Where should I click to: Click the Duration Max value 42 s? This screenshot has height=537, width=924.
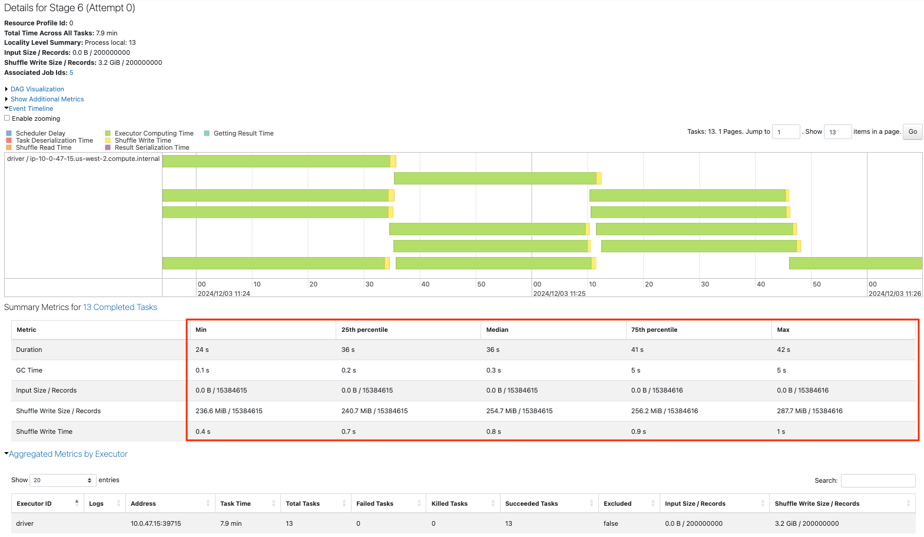tap(783, 350)
